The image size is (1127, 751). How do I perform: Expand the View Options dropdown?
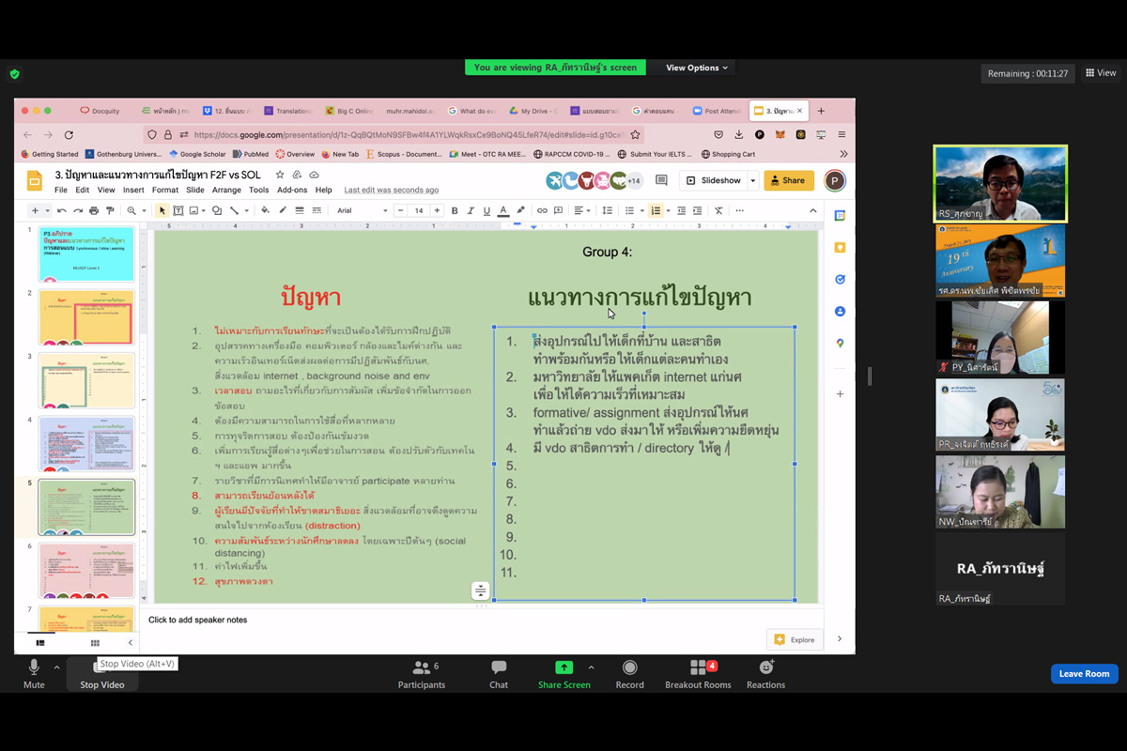697,68
